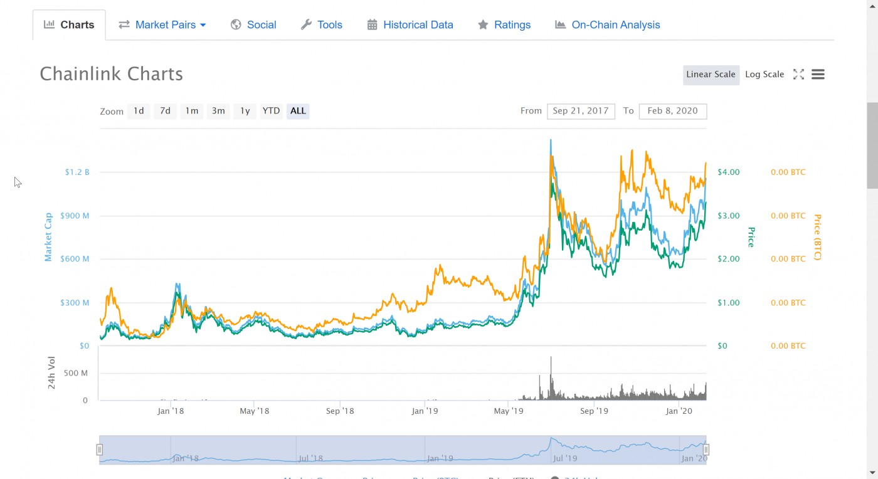Set zoom range to YTD
878x479 pixels.
coord(271,111)
